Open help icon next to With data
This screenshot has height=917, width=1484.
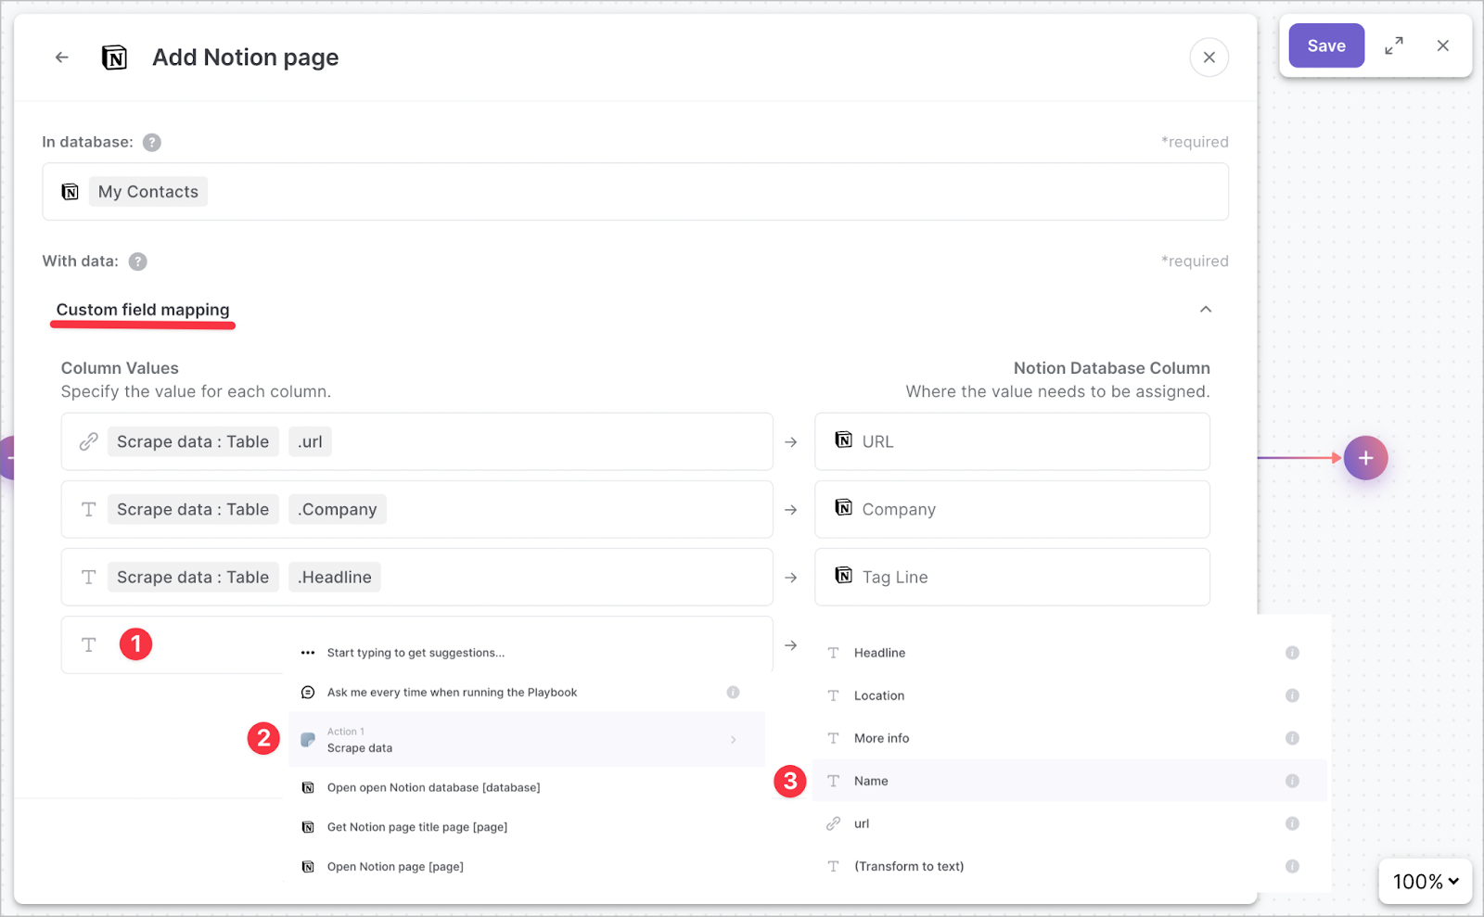click(137, 261)
